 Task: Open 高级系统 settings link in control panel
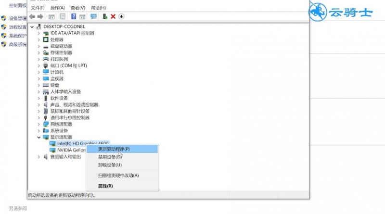[18, 44]
